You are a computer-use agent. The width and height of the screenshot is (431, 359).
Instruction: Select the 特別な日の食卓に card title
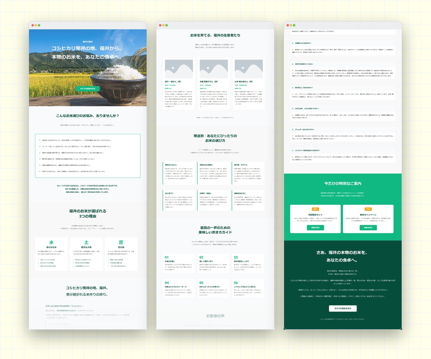(206, 165)
